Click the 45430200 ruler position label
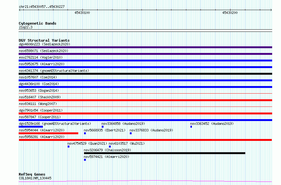The height and width of the screenshot is (185, 281). pyautogui.click(x=230, y=13)
